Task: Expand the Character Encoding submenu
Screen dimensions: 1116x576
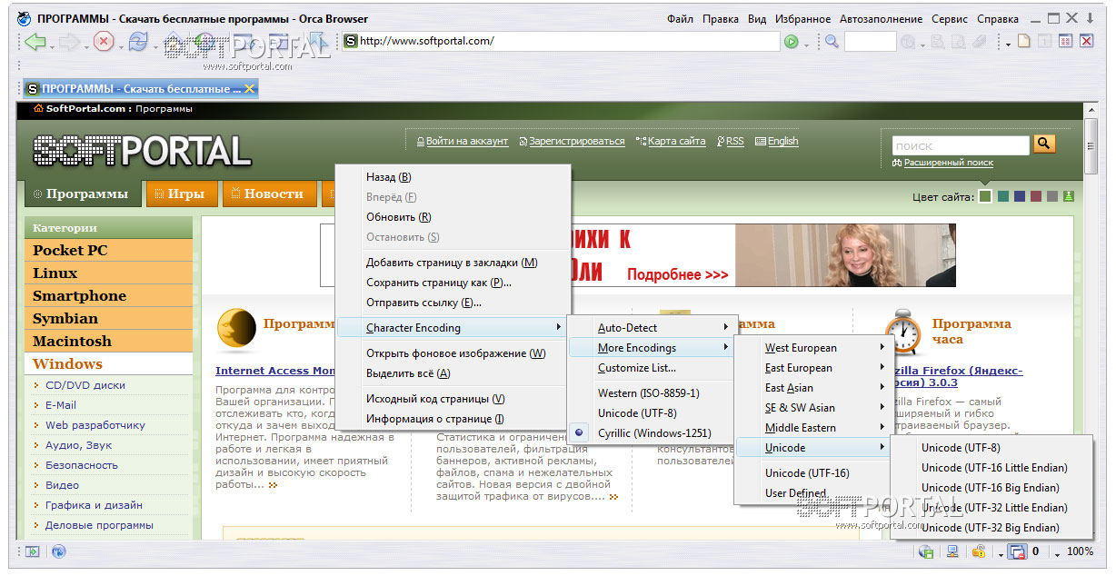Action: click(x=452, y=328)
